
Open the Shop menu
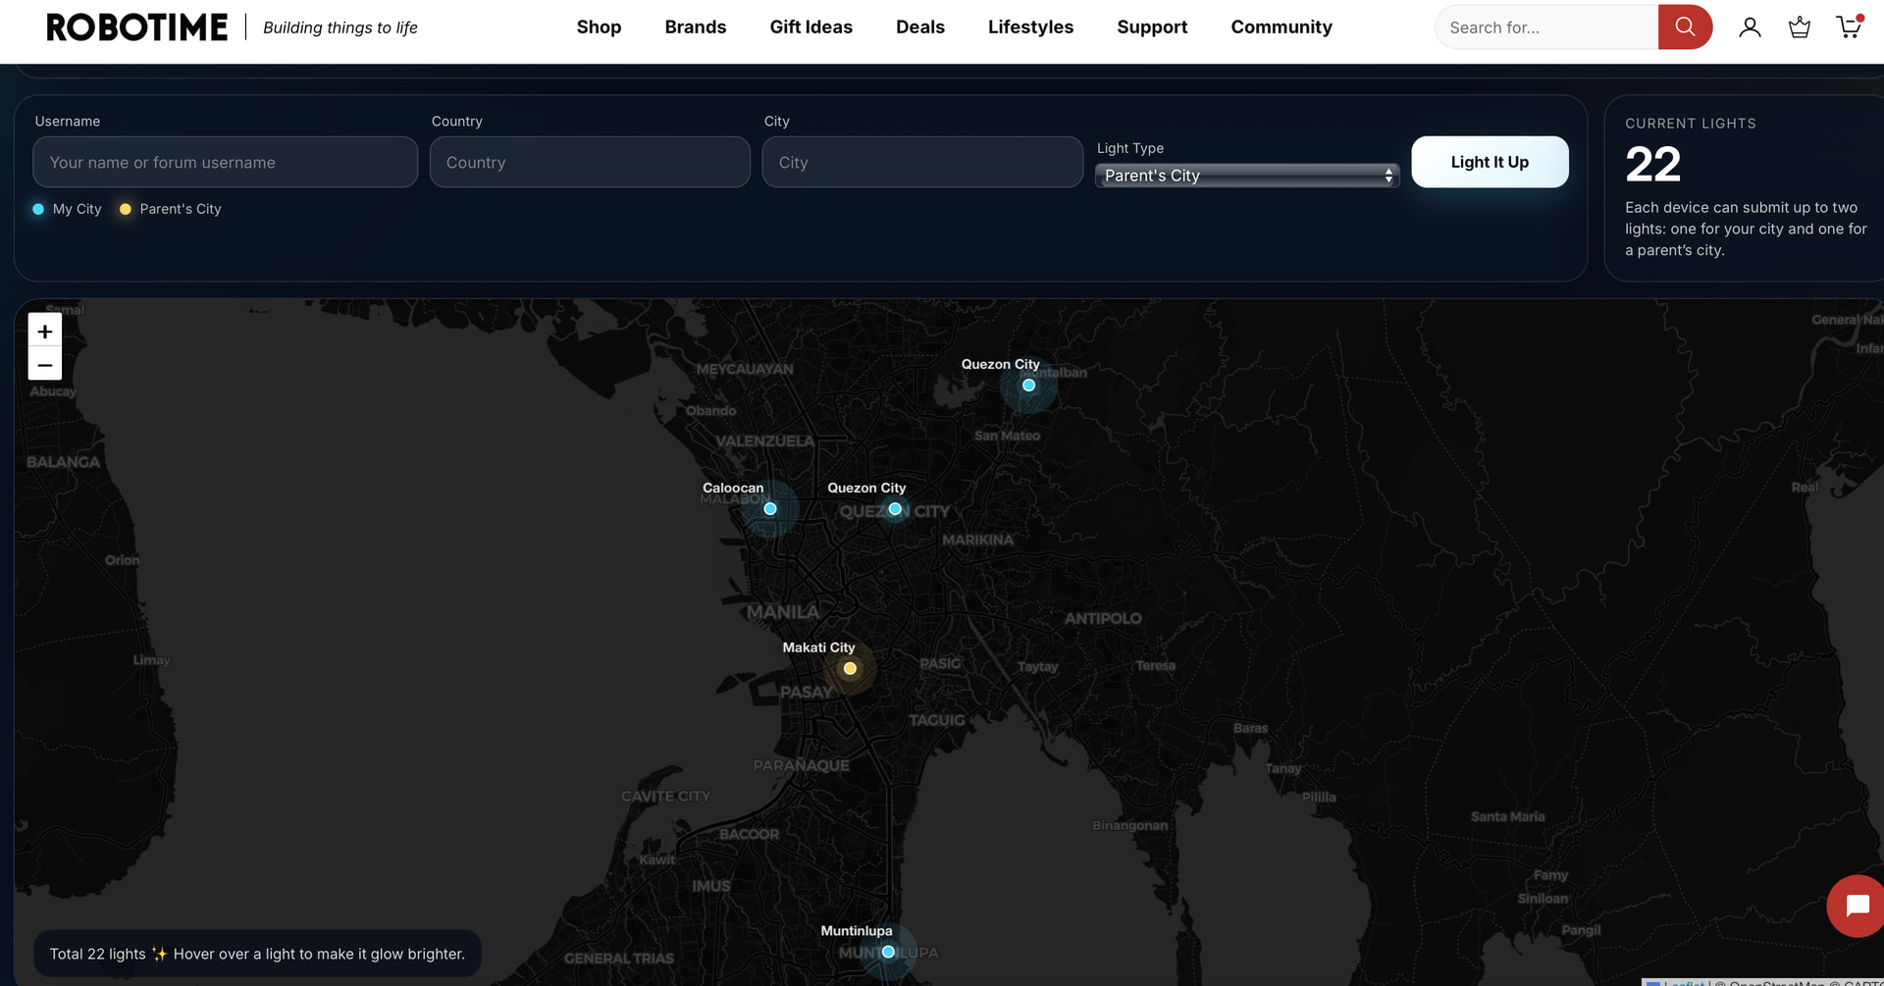[599, 27]
